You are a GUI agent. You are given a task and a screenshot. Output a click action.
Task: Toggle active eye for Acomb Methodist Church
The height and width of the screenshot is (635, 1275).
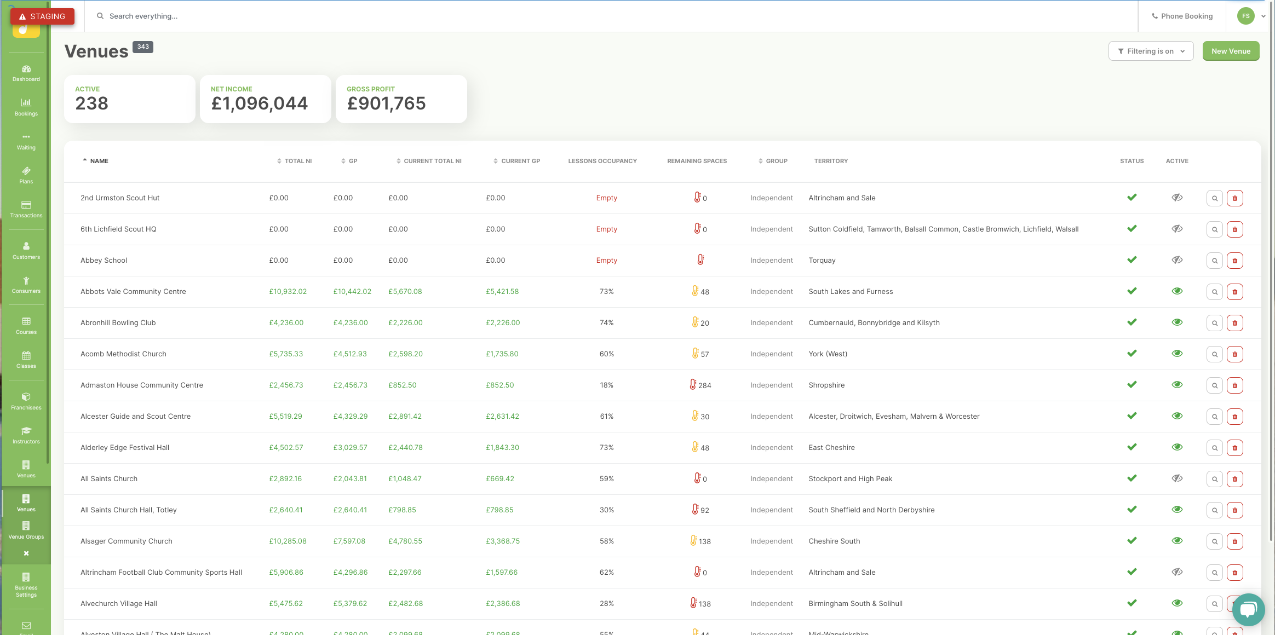1177,354
